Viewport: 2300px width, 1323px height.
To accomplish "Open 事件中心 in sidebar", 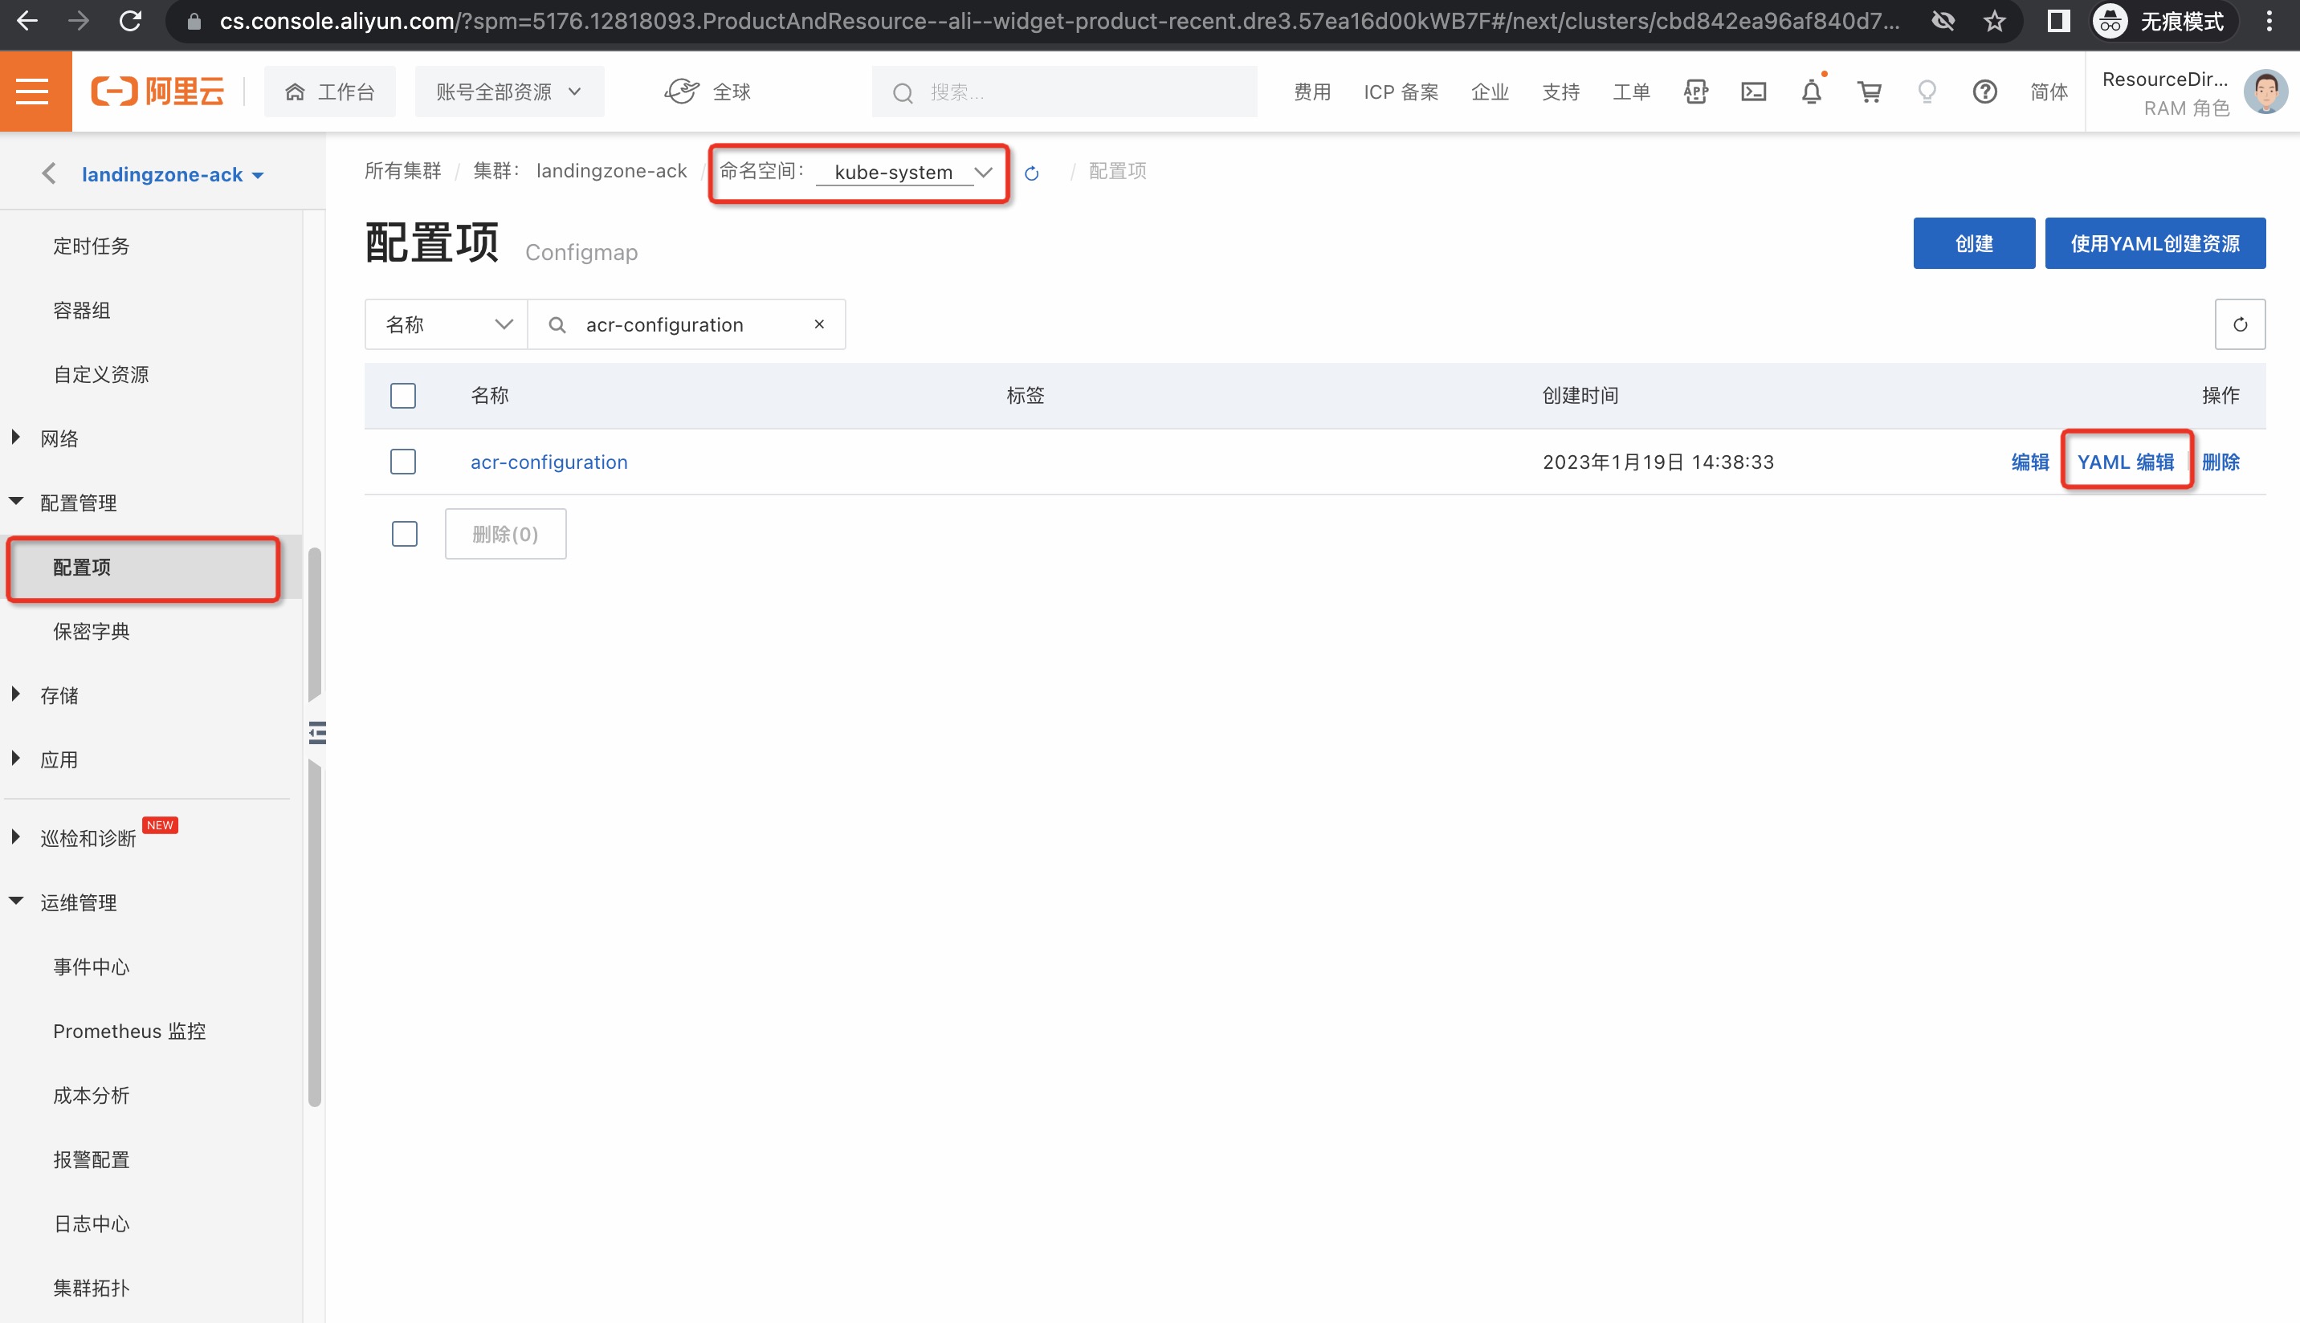I will click(x=91, y=967).
